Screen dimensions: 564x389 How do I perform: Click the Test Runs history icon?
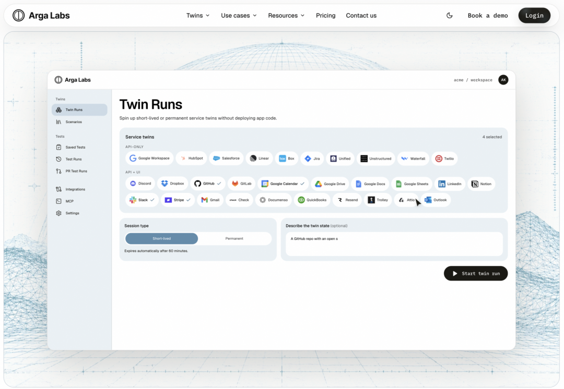coord(58,159)
